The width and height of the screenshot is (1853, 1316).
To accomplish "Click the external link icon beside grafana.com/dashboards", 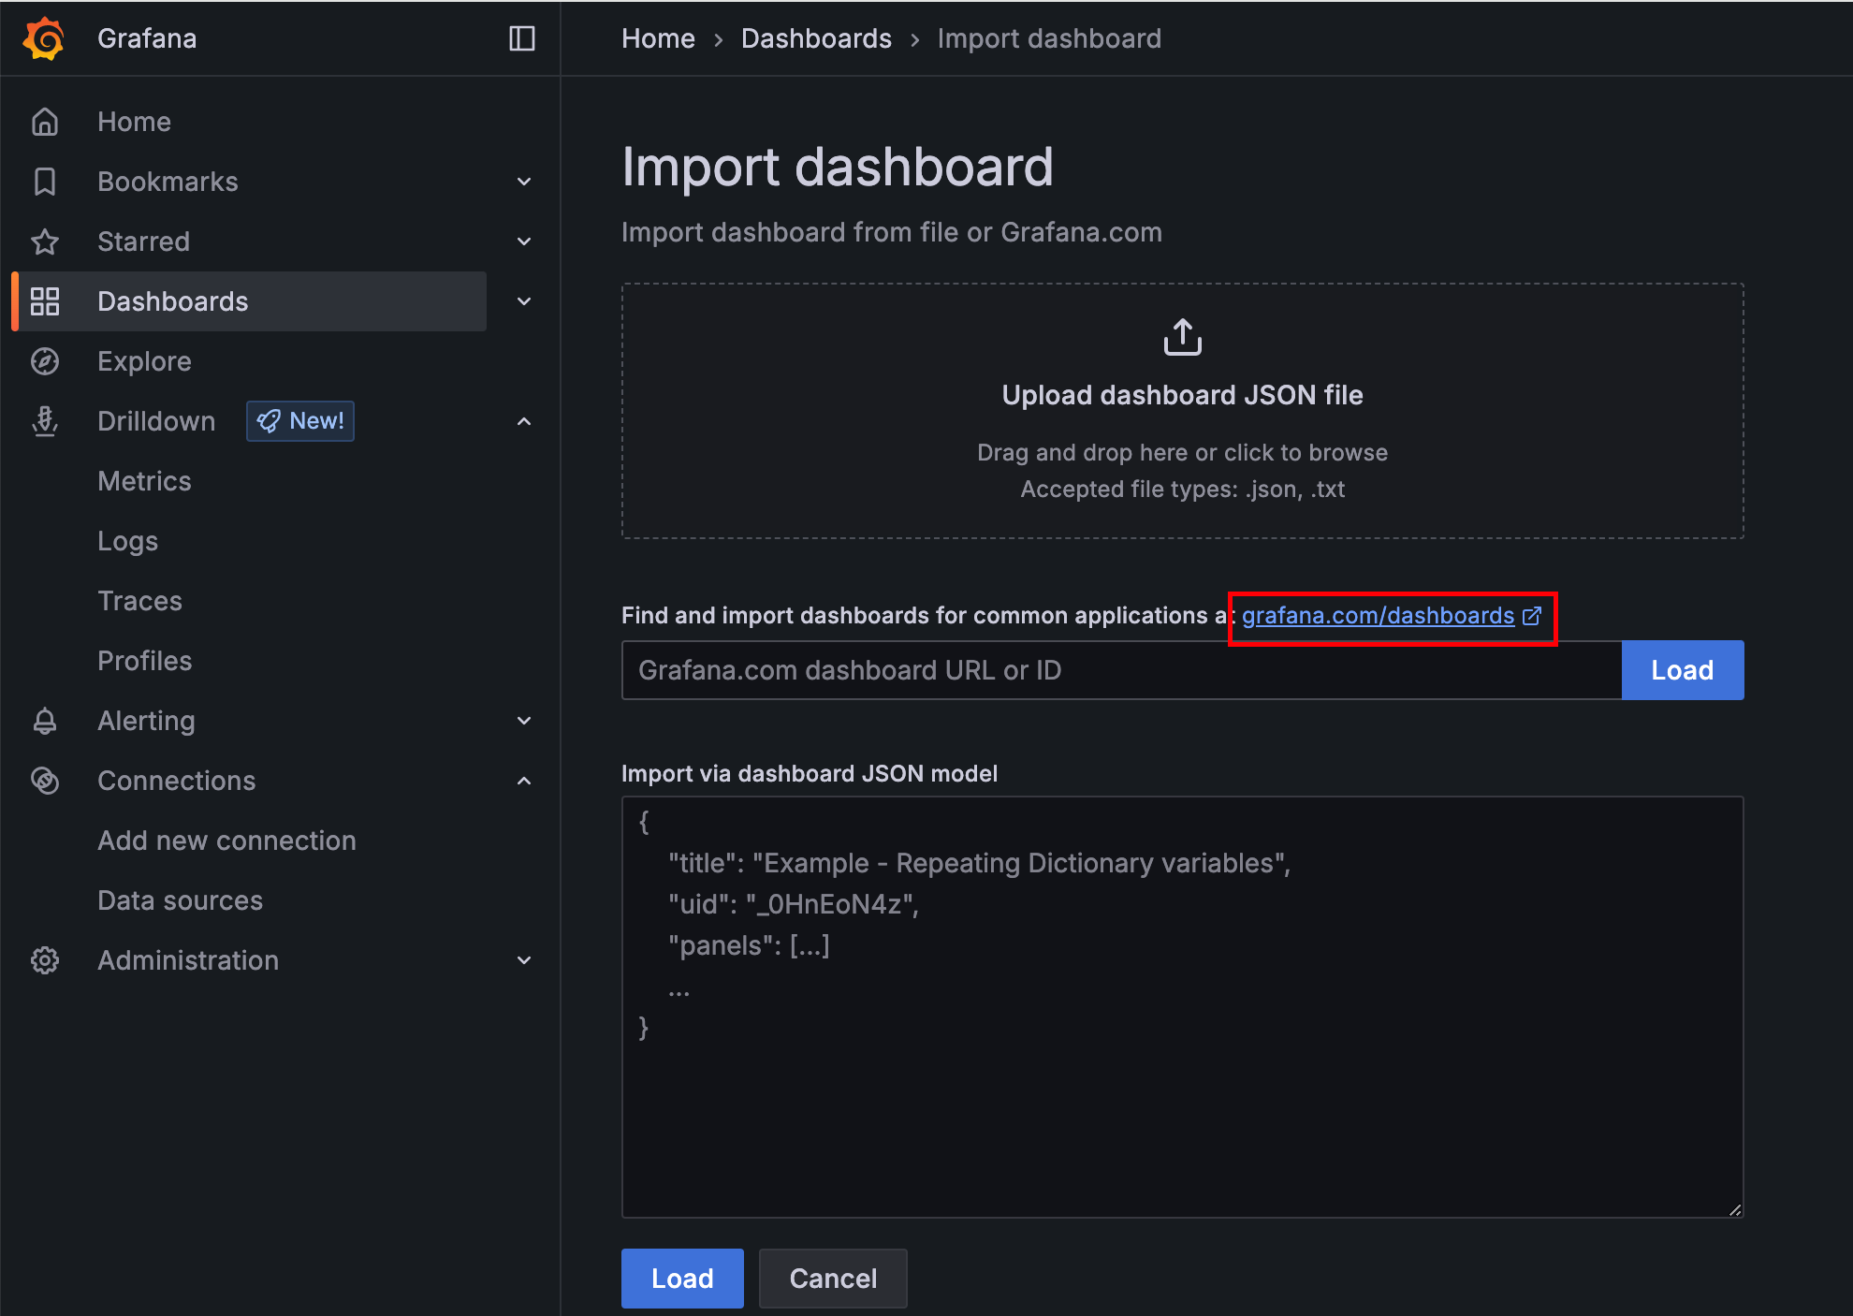I will (x=1532, y=616).
